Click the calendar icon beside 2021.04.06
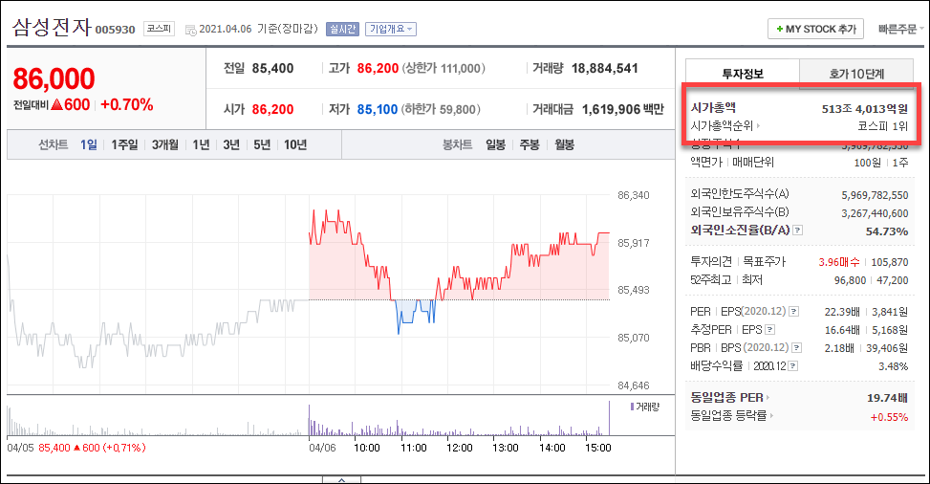This screenshot has height=484, width=930. [191, 30]
